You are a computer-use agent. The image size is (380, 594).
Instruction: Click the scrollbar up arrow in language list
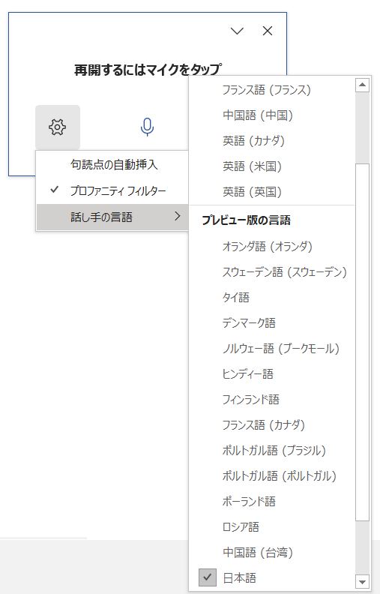pos(363,85)
